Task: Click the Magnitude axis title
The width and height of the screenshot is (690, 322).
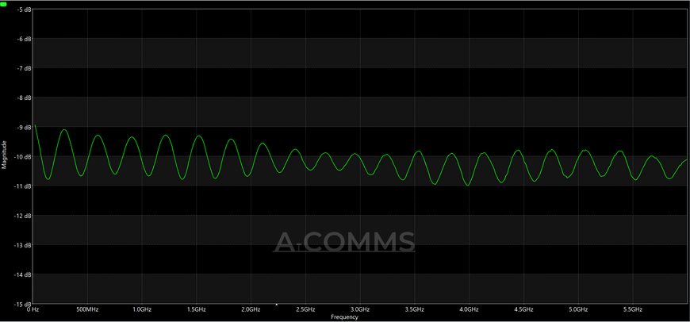Action: [5, 155]
